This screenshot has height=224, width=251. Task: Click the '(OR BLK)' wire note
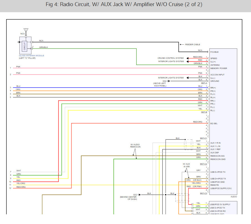(x=197, y=180)
